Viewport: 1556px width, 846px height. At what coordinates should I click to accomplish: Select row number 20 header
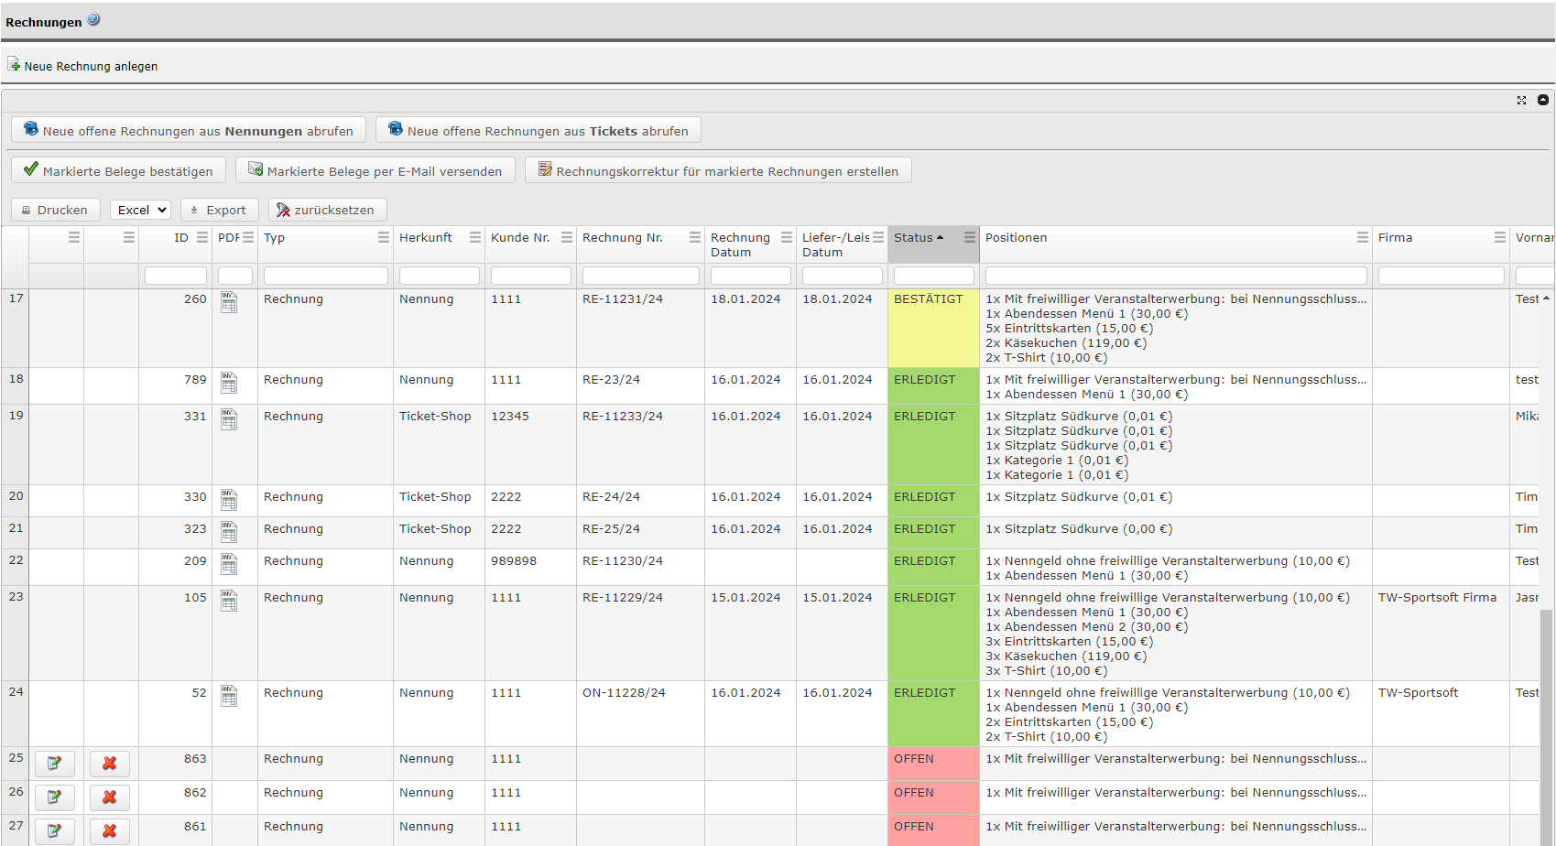[16, 500]
